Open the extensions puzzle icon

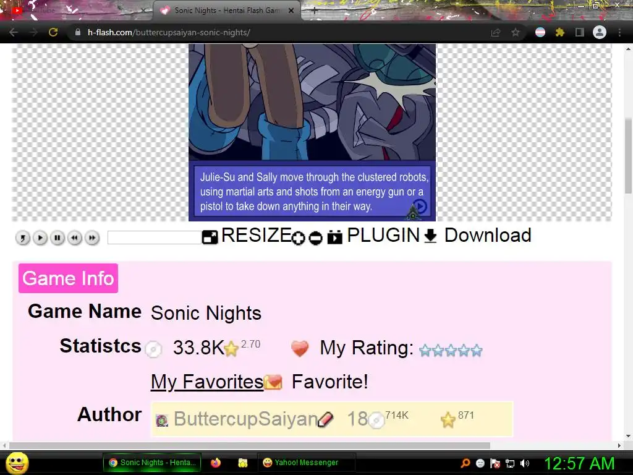pyautogui.click(x=559, y=32)
